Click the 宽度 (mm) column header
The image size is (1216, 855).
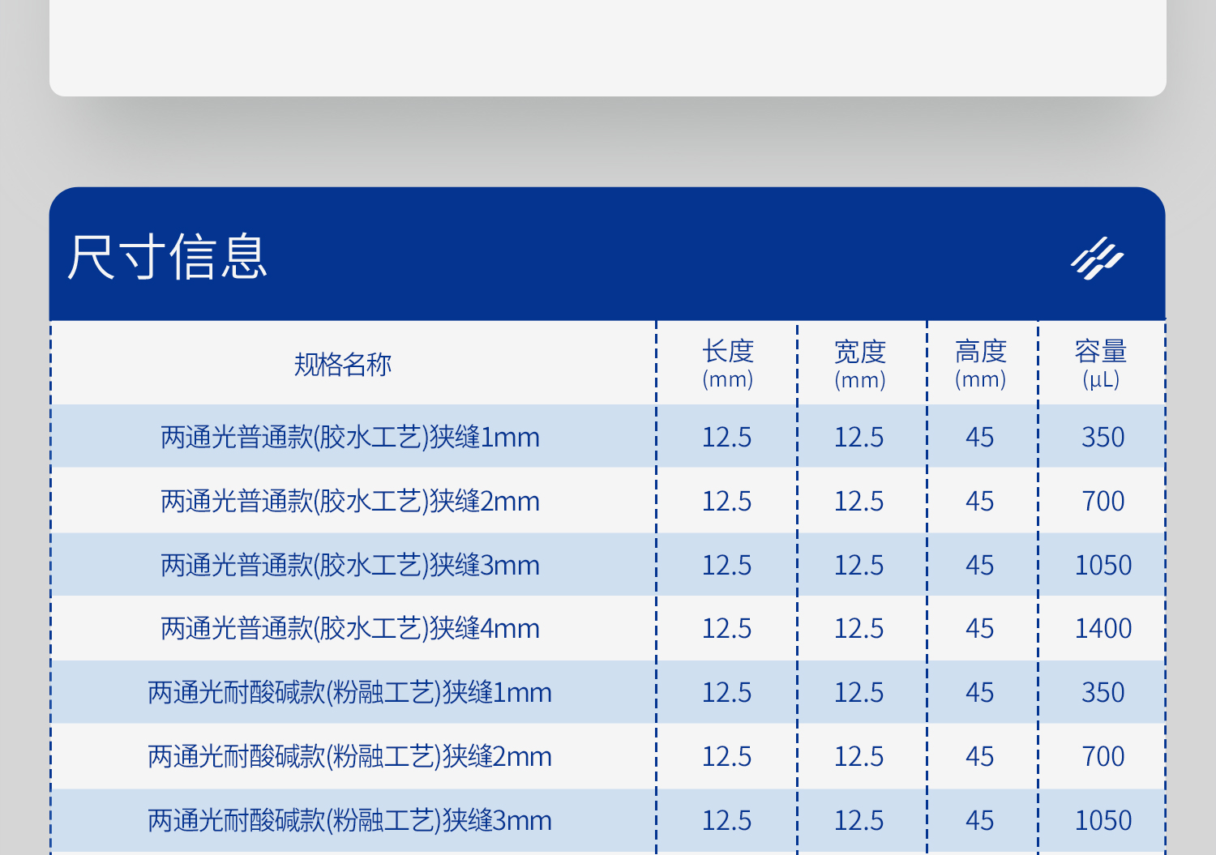(x=859, y=364)
